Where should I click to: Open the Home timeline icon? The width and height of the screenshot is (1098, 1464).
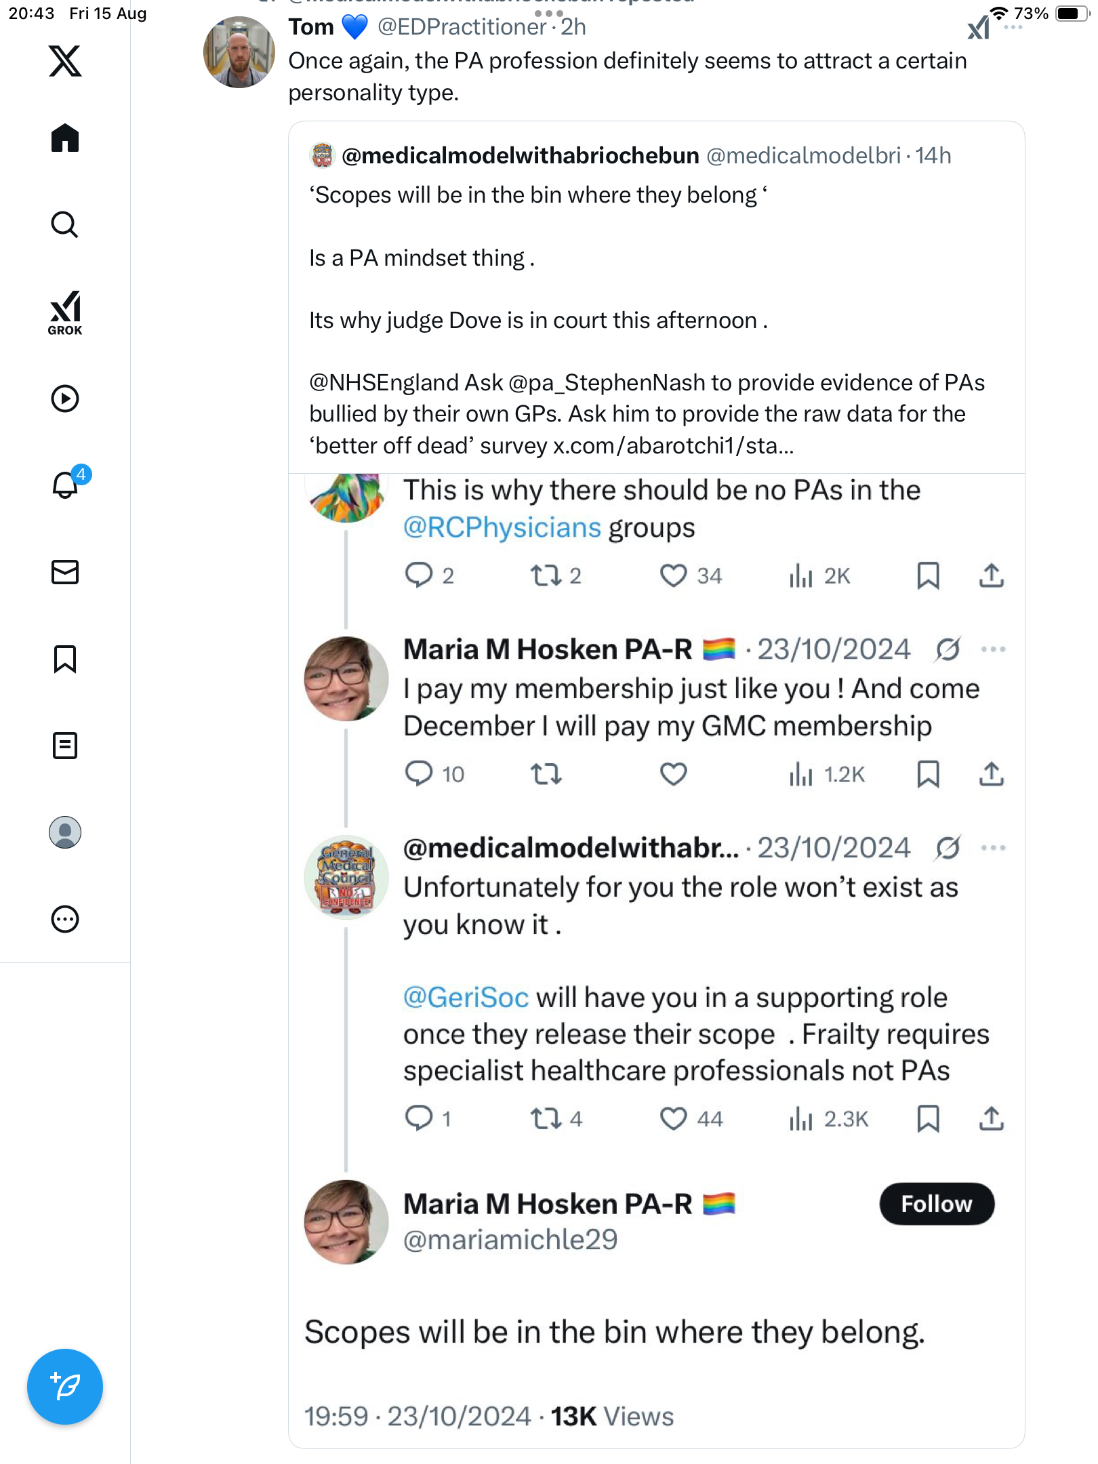click(x=65, y=138)
